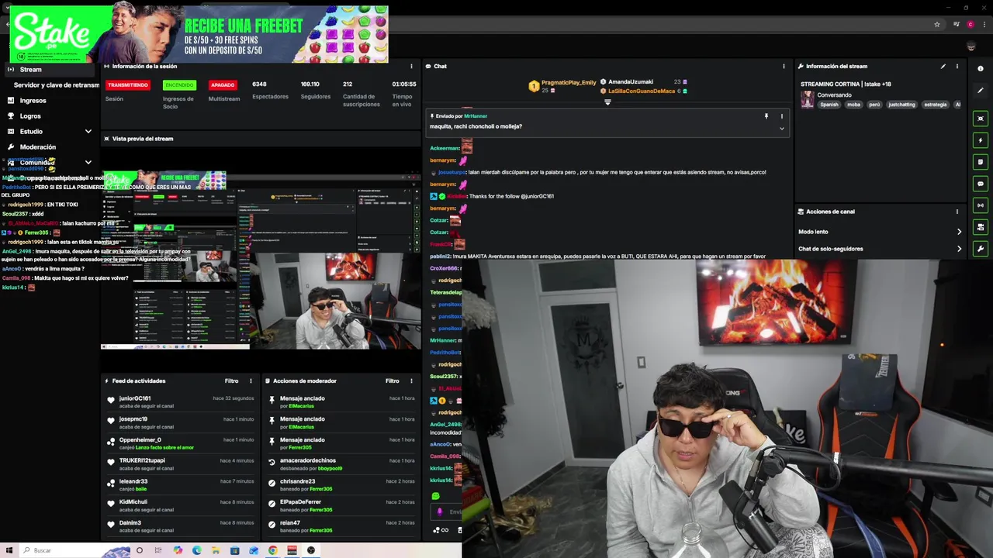
Task: Open Chat de solo-seguidores settings arrow
Action: (x=959, y=249)
